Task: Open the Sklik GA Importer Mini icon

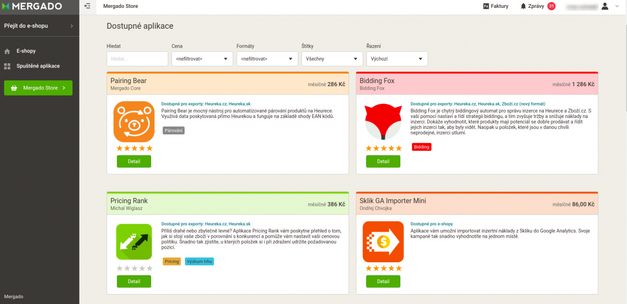Action: (384, 242)
